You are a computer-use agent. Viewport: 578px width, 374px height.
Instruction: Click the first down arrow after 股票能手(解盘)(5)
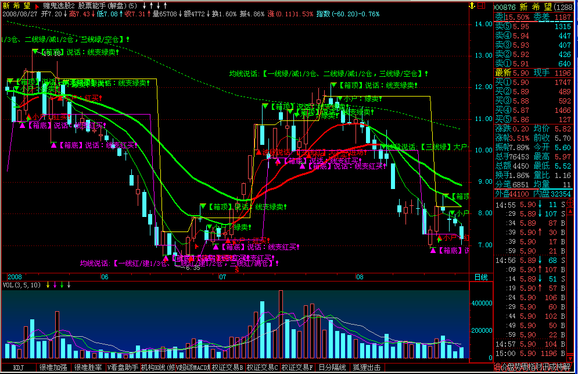coord(145,6)
